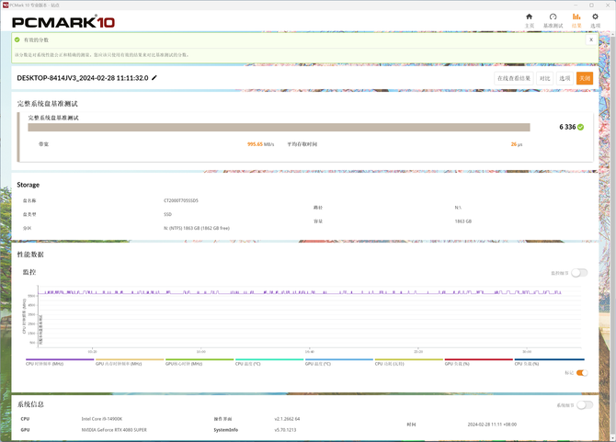Select GPU 温度 (°C) light blue legend
Viewport: 616px width, 442px height.
(x=339, y=362)
